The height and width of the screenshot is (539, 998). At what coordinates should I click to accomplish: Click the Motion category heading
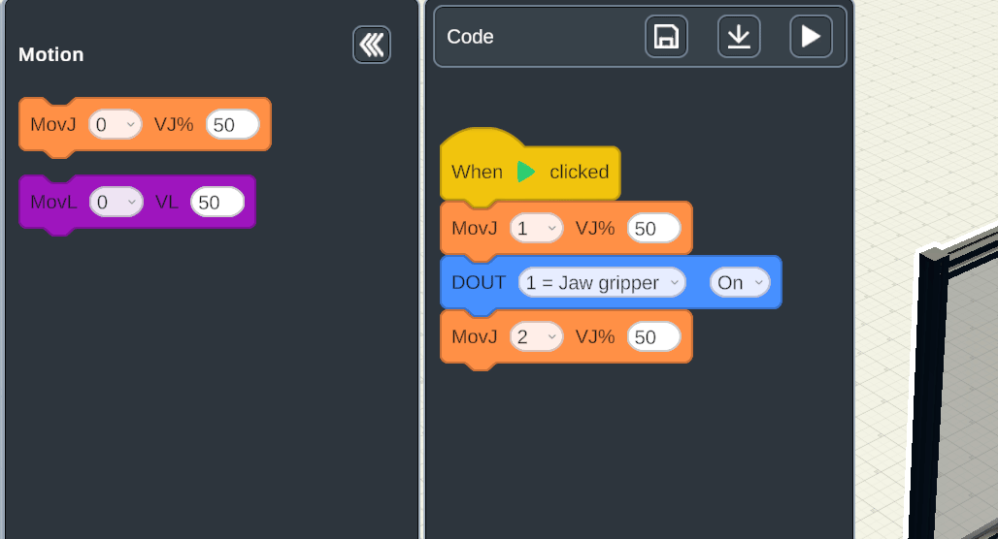[51, 55]
